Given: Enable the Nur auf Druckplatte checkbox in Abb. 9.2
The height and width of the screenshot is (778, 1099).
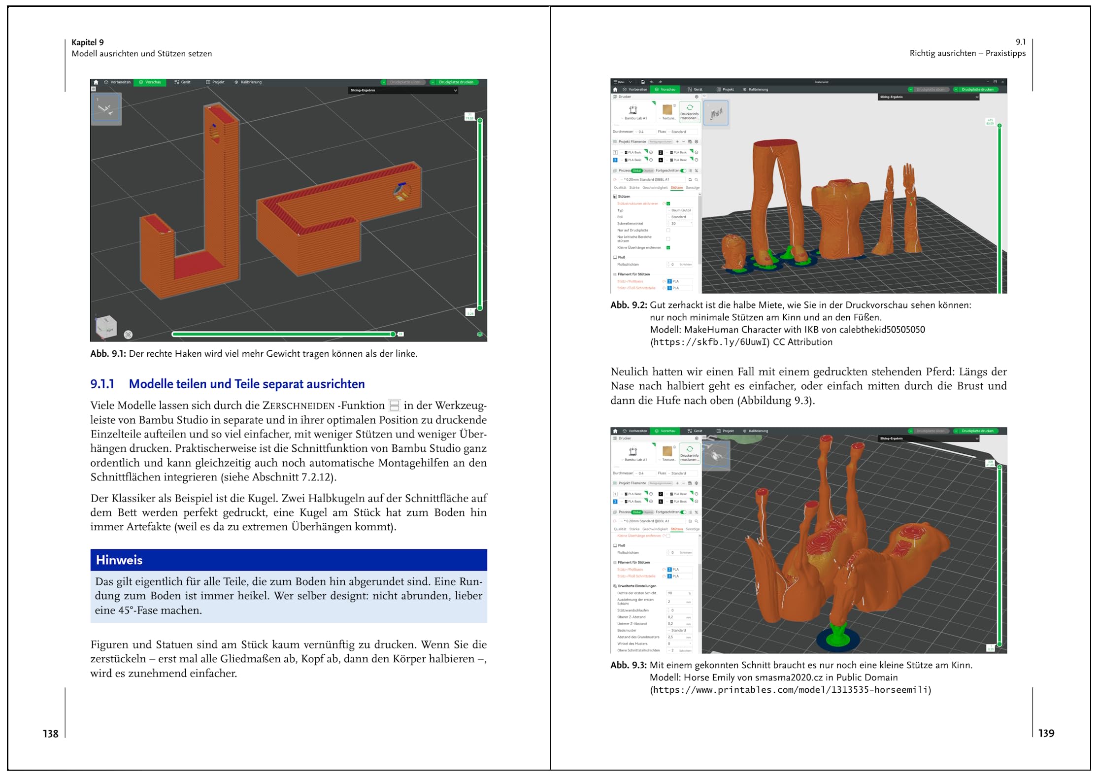Looking at the screenshot, I should (x=668, y=230).
